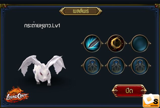Click the LoongCraft dragon logo

coord(16,94)
